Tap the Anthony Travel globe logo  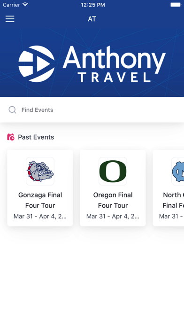point(37,64)
